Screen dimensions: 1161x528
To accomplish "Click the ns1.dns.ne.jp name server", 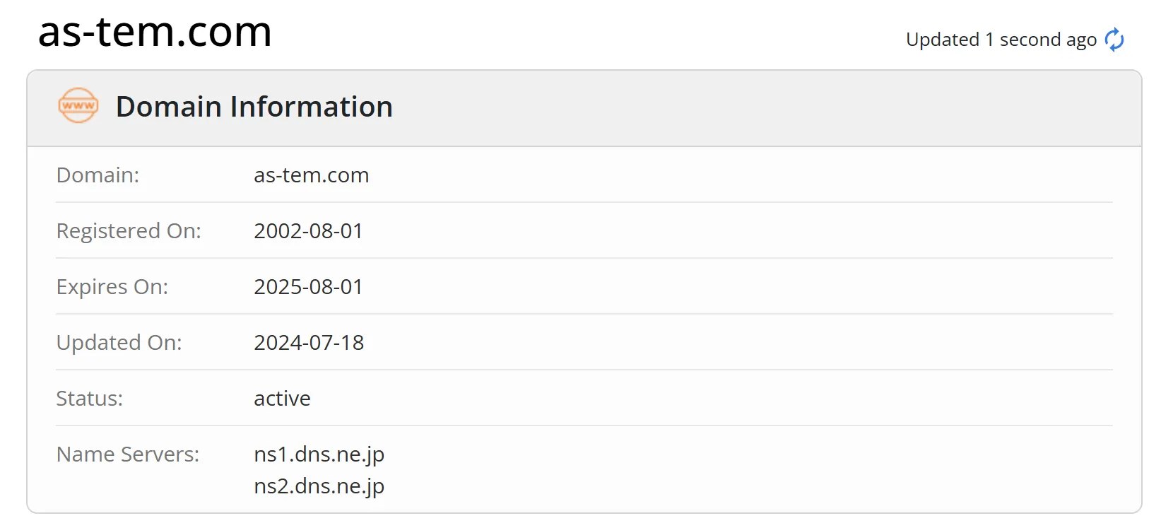I will pos(319,454).
